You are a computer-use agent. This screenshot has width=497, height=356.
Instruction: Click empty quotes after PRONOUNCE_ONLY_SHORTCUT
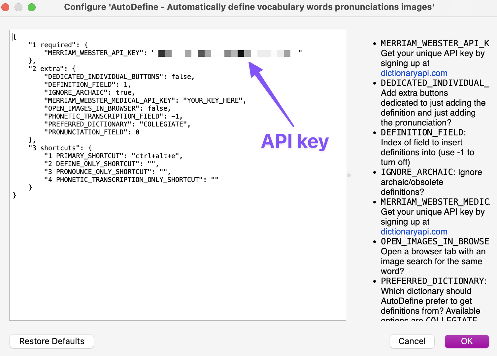tap(163, 172)
